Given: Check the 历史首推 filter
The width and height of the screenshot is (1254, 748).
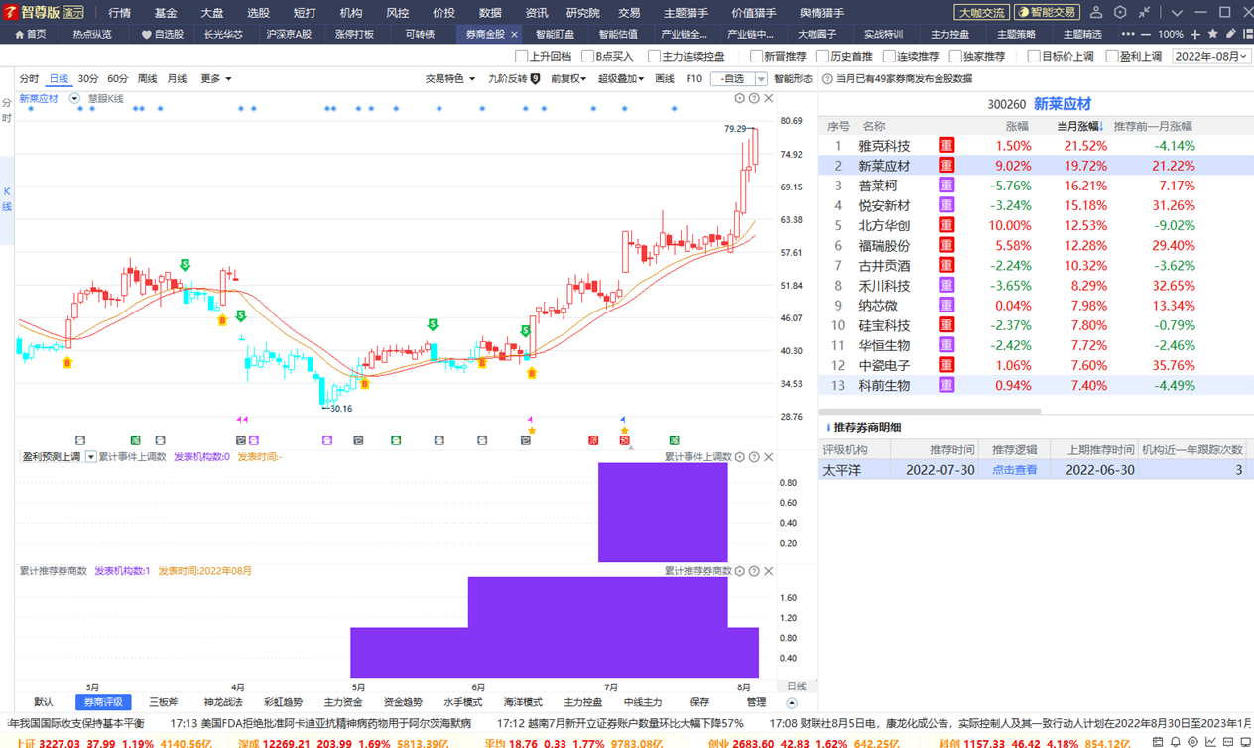Looking at the screenshot, I should 822,57.
